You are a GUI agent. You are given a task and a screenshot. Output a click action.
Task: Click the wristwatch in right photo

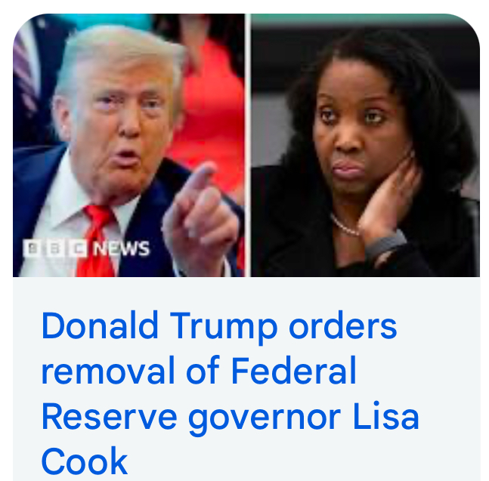[387, 245]
